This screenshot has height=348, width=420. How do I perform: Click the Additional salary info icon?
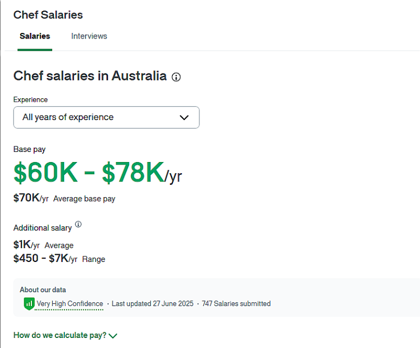click(78, 224)
